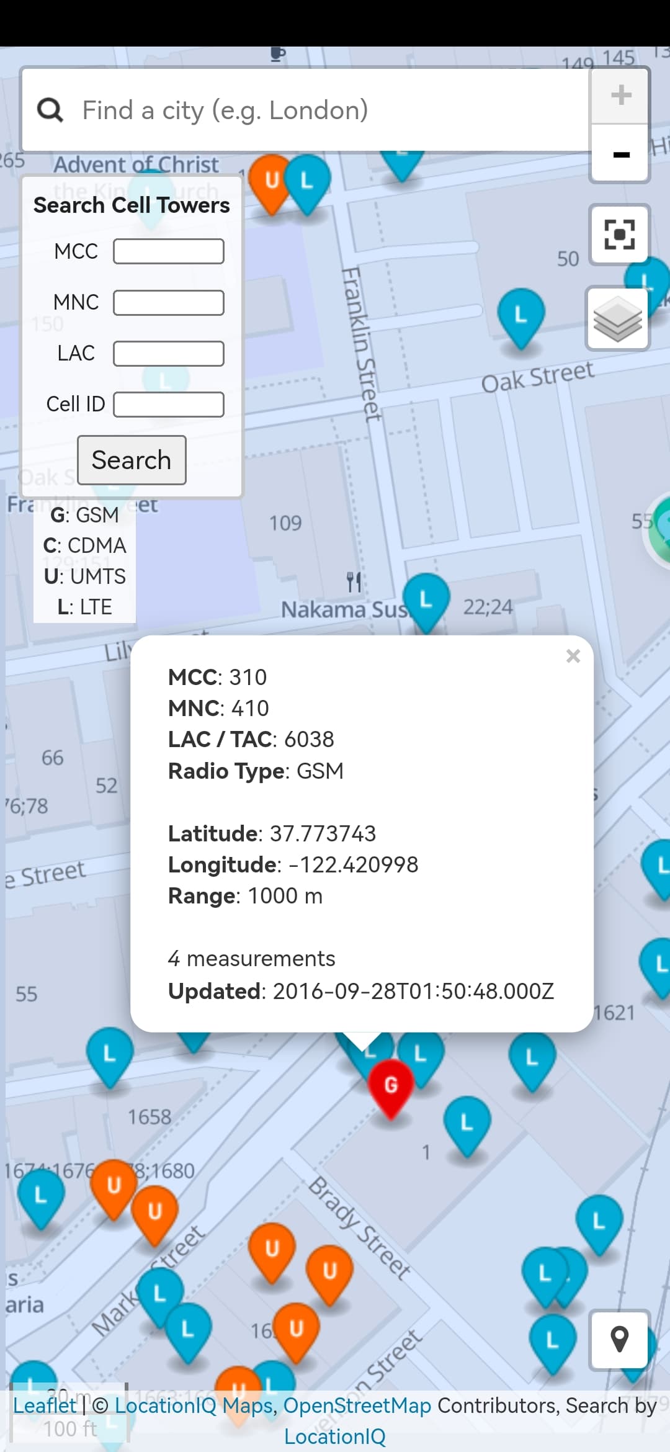
Task: Select the LTE marker above Oak Street label
Action: pos(521,319)
